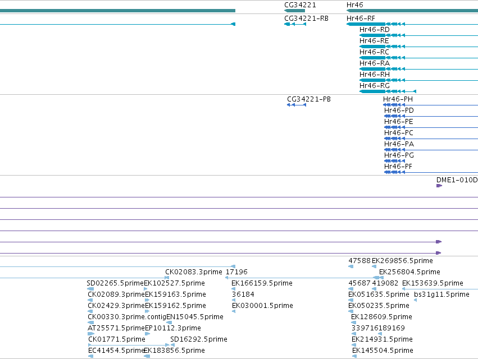This screenshot has width=478, height=359.
Task: Click the 47588 EST label
Action: coord(359,261)
